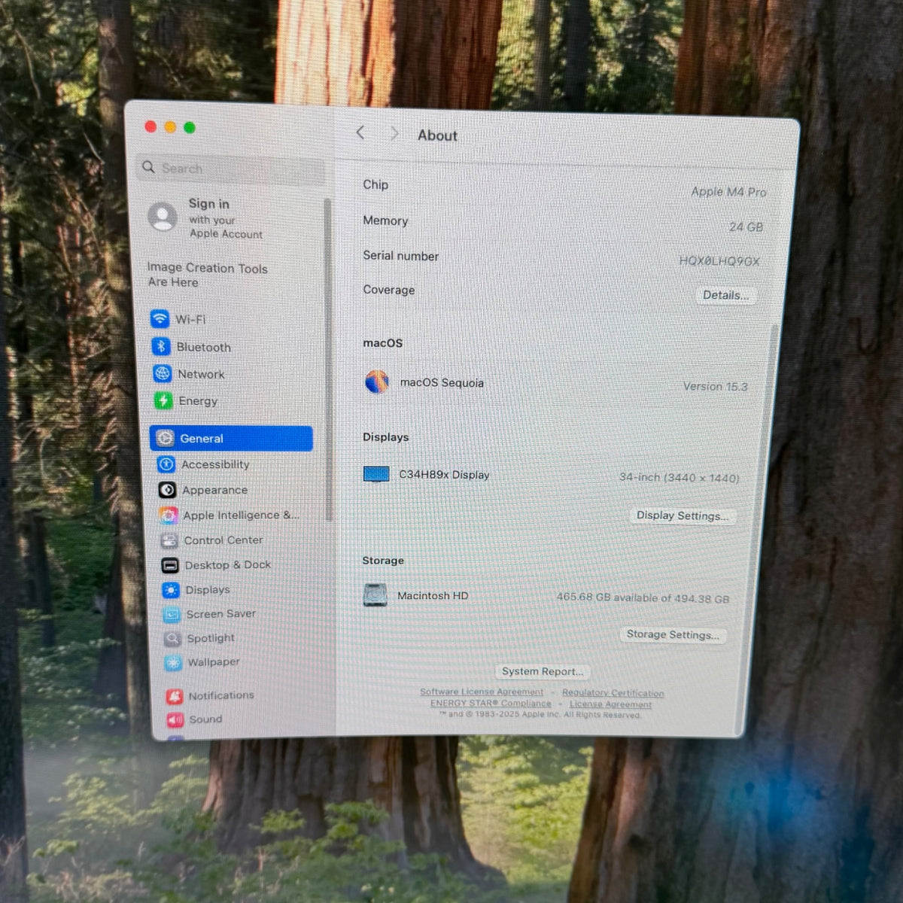Open Display Settings button

point(683,515)
